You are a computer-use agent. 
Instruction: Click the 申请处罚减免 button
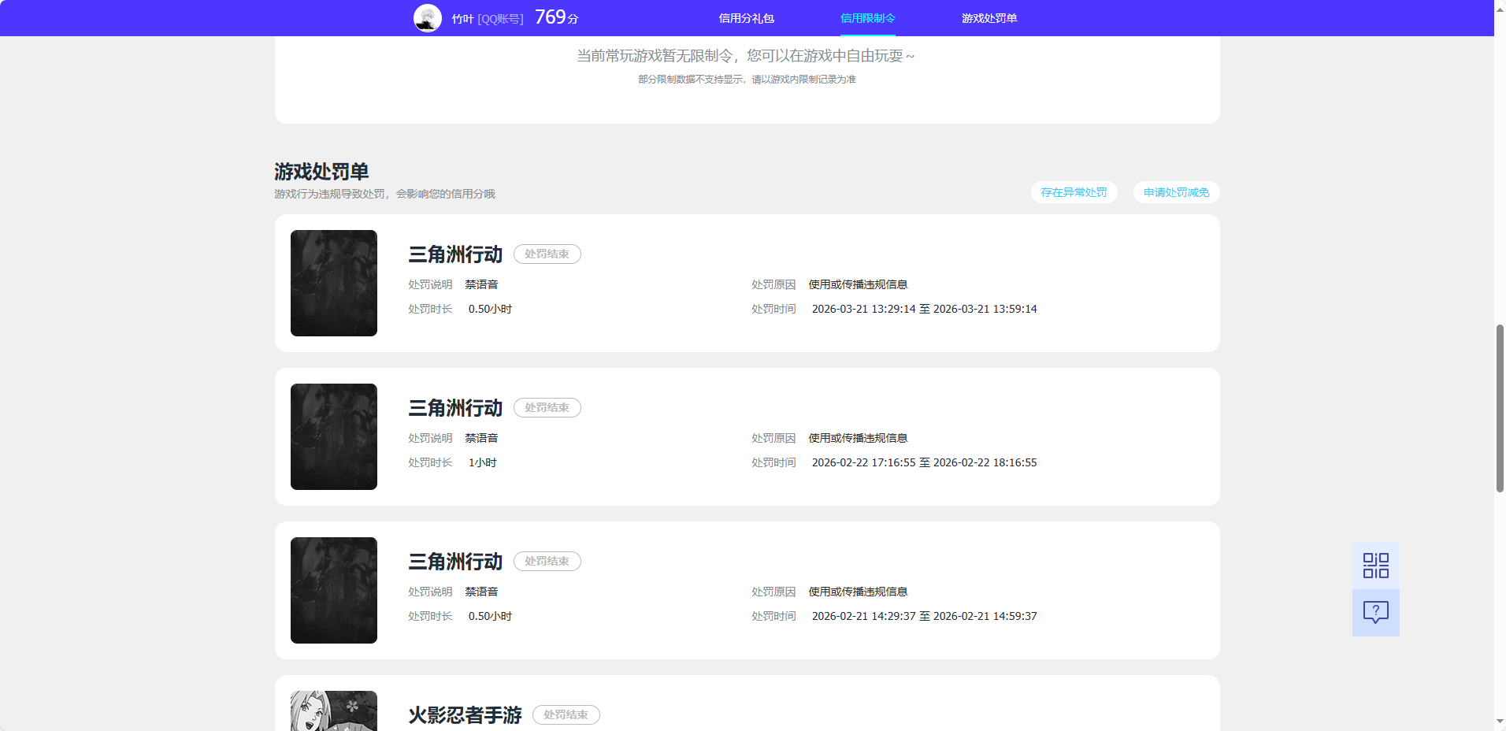(1177, 192)
